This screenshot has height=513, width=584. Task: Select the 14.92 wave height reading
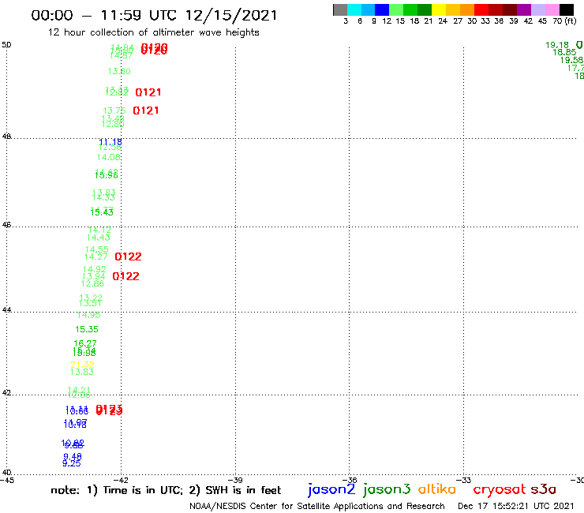95,269
